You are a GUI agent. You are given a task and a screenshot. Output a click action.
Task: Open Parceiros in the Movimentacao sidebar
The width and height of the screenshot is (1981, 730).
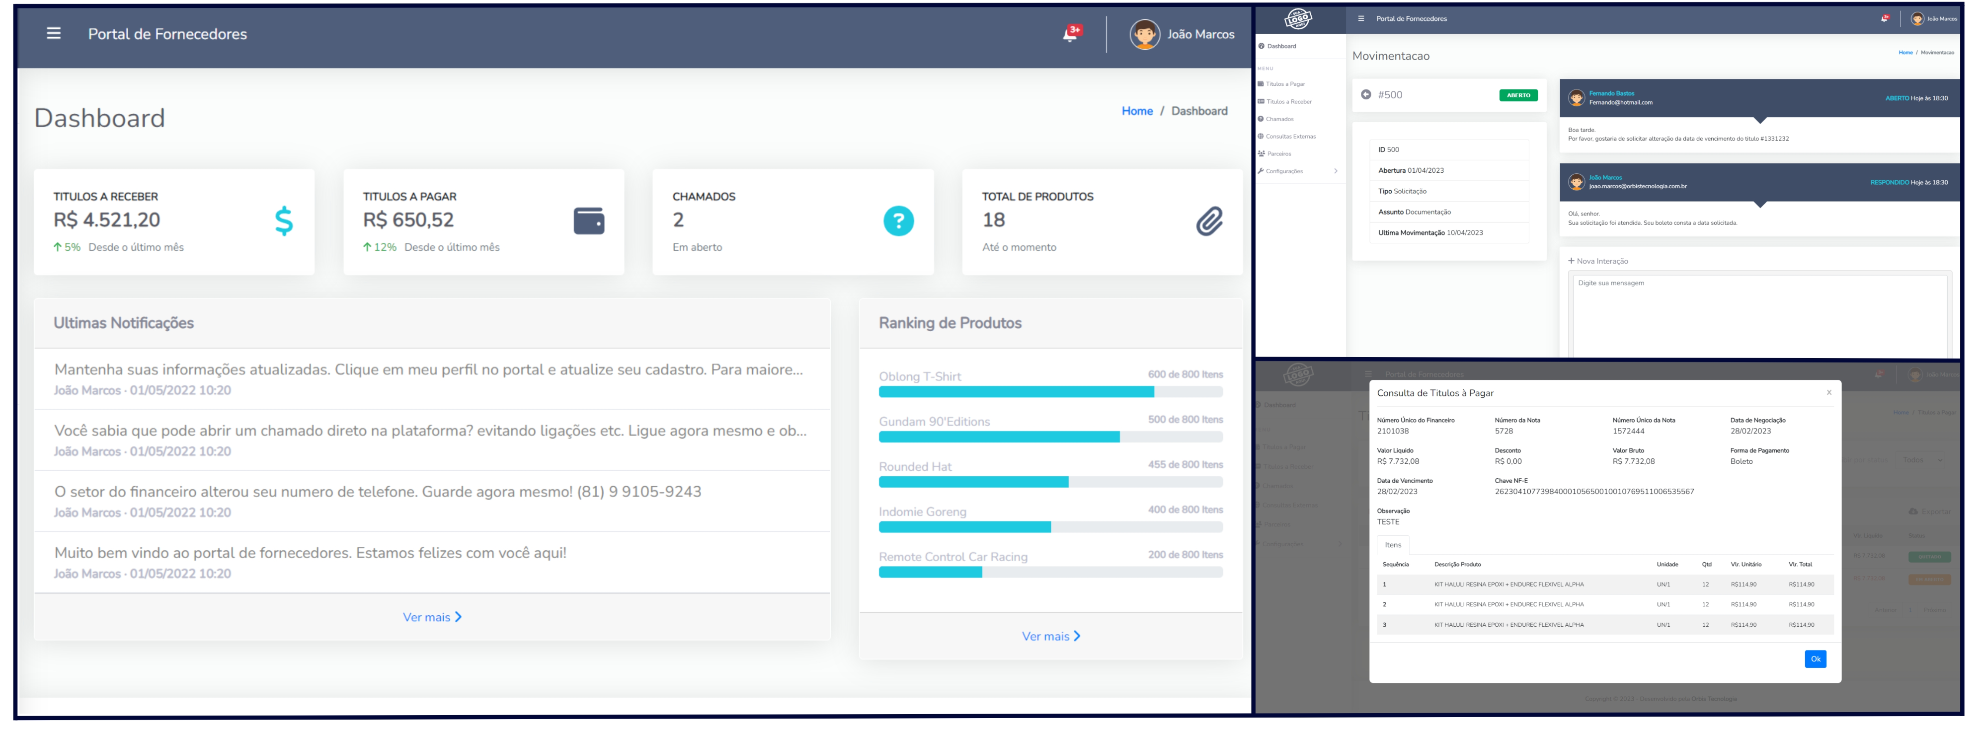[x=1278, y=153]
